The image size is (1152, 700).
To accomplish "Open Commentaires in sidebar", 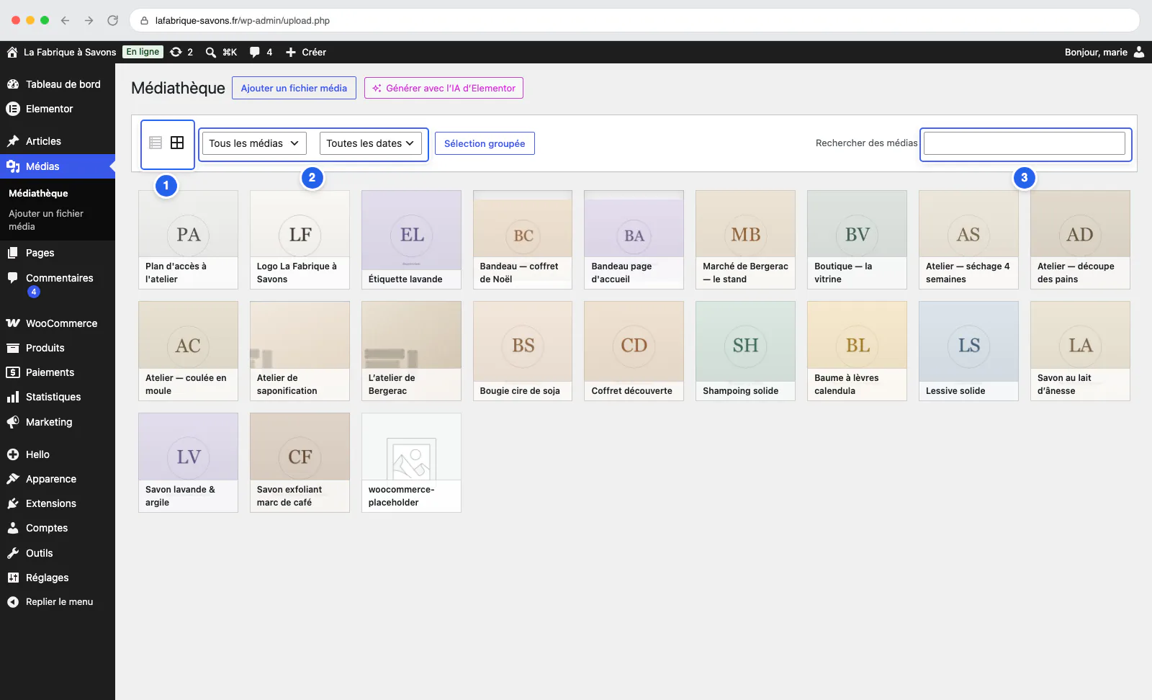I will click(58, 284).
